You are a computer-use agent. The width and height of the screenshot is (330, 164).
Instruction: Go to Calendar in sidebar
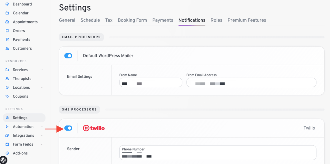21,13
